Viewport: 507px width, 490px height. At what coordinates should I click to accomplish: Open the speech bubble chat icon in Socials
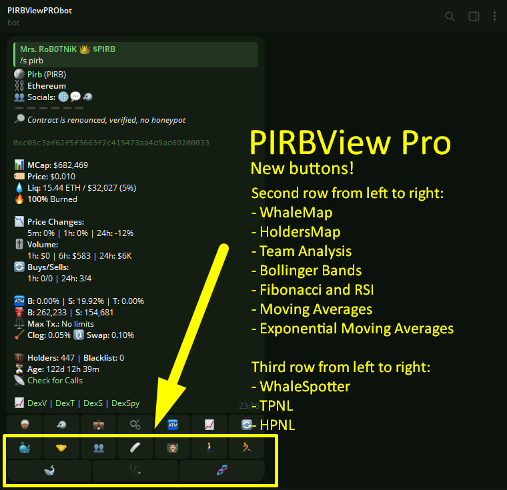75,97
